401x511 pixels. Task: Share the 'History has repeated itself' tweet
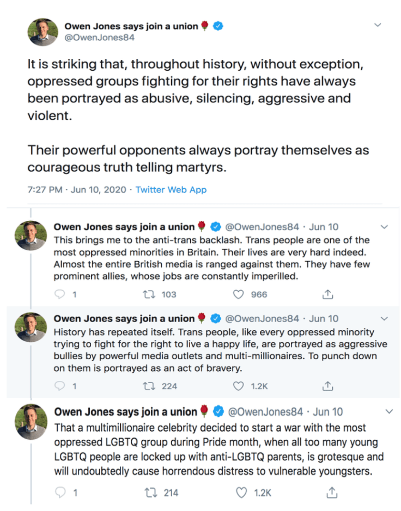(327, 386)
